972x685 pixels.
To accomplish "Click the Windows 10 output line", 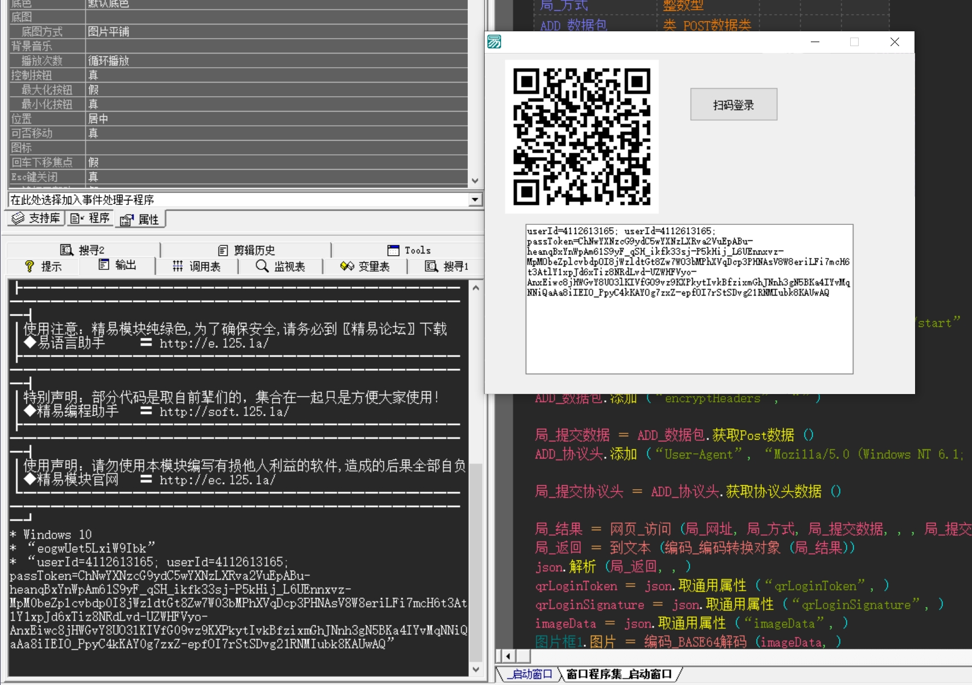I will (51, 534).
